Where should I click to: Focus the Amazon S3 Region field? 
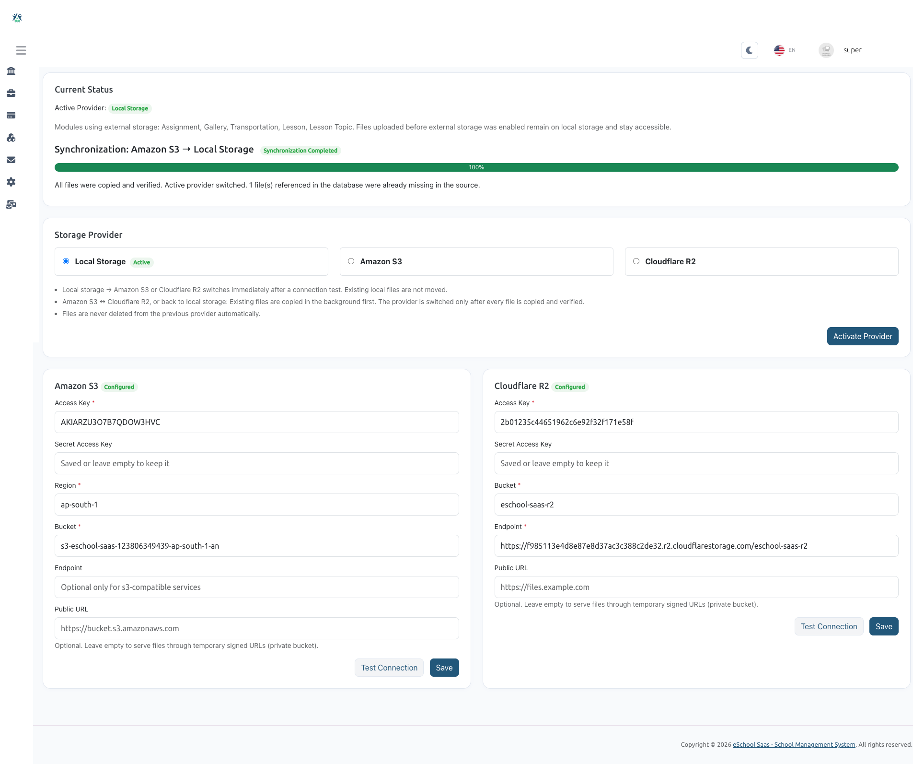[256, 505]
